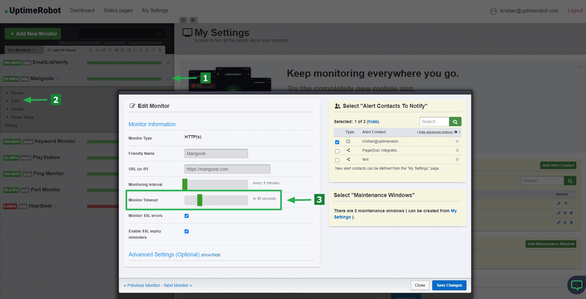
Task: Click the Friendly Name field containing Mangools
Action: click(216, 154)
